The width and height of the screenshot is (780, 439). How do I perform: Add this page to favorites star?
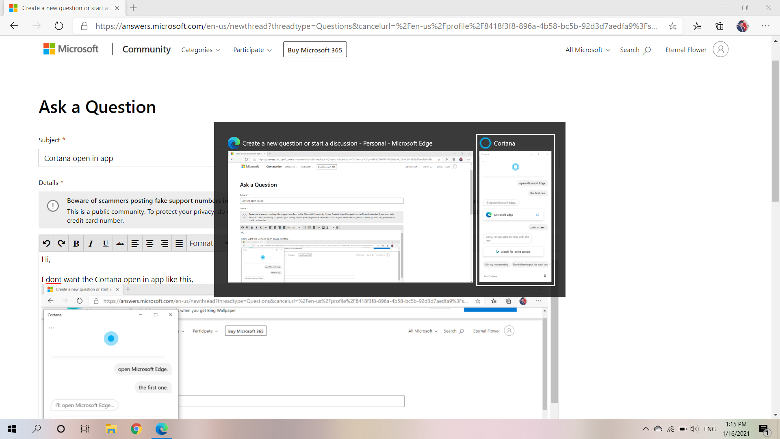pos(672,26)
